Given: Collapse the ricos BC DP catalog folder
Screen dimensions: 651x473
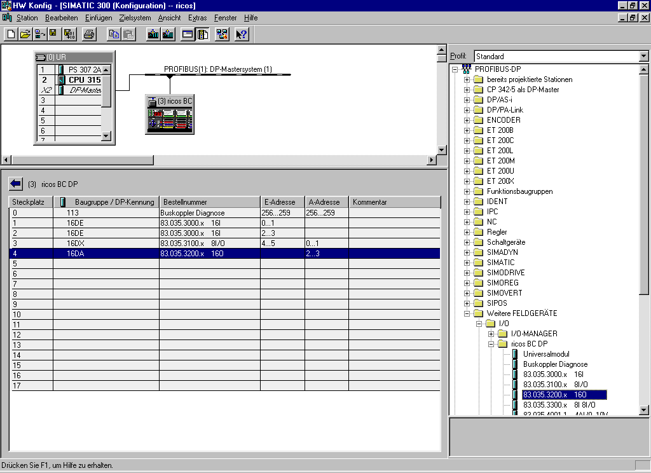Looking at the screenshot, I should pyautogui.click(x=491, y=345).
